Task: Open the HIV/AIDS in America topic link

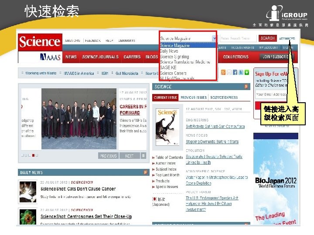Action: click(x=78, y=74)
